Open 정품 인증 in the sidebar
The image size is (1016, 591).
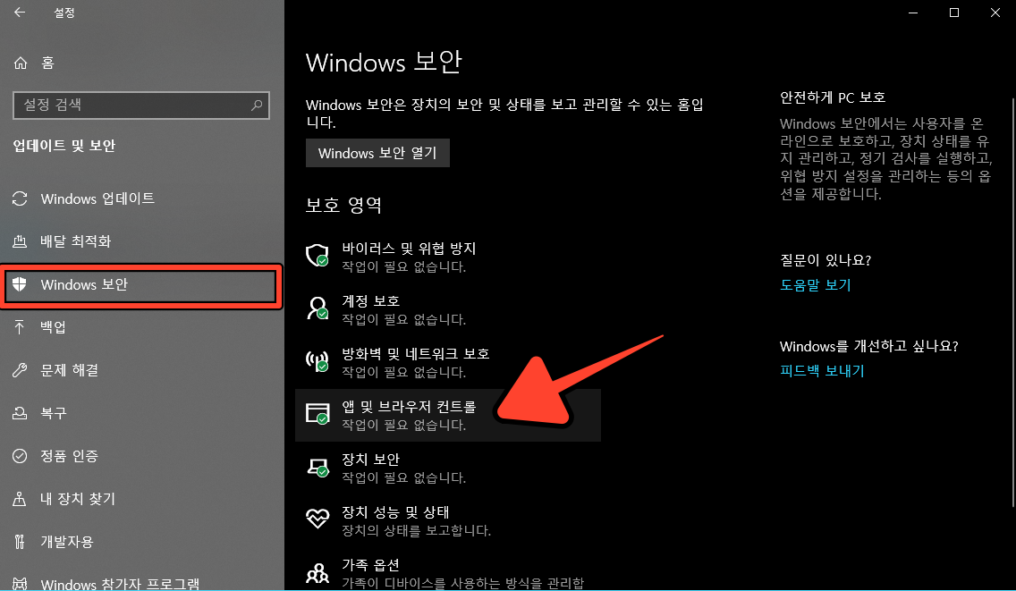click(x=142, y=456)
